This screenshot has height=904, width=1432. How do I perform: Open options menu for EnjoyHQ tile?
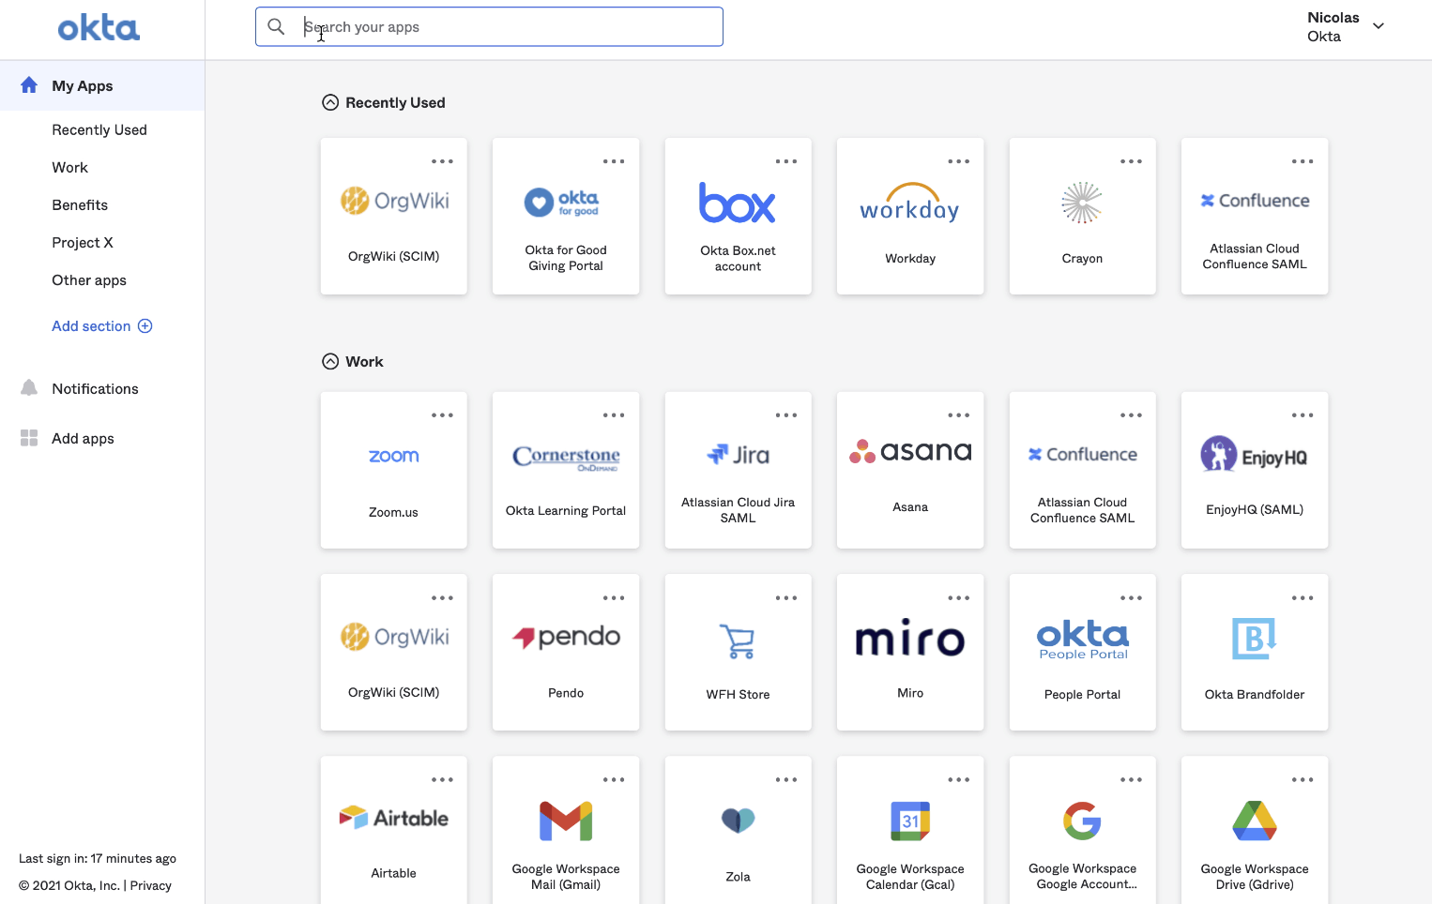[x=1303, y=415]
